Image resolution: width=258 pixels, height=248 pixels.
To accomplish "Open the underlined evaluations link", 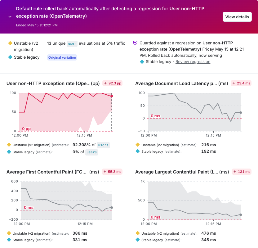I will pos(90,43).
